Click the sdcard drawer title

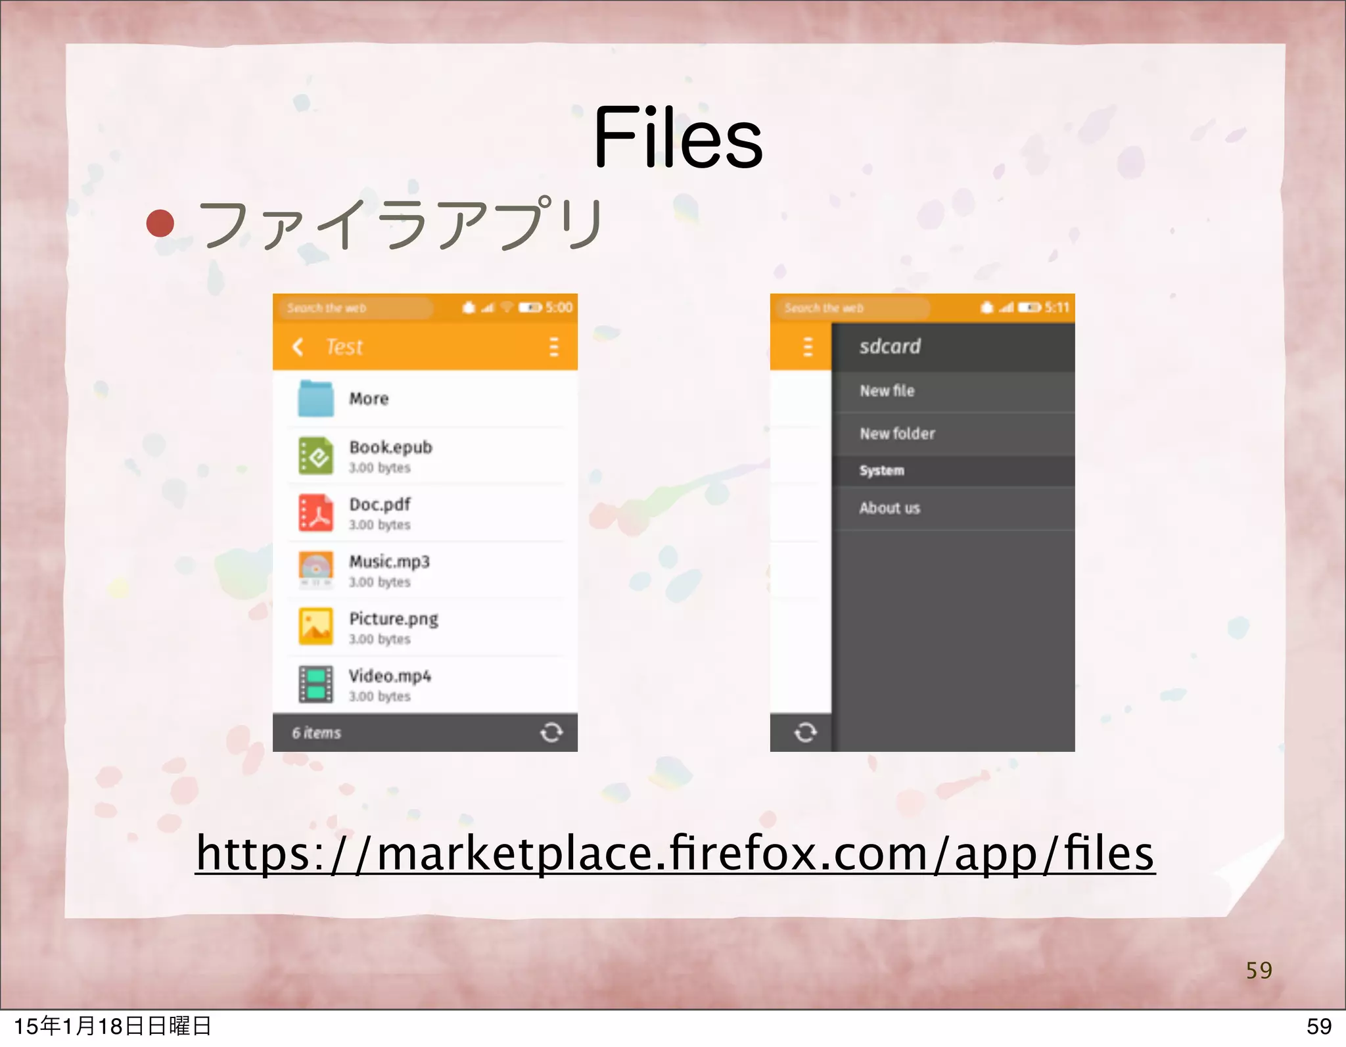(x=890, y=346)
